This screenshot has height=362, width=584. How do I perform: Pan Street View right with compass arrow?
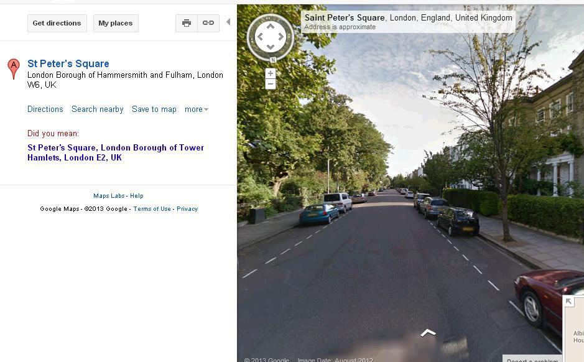281,37
